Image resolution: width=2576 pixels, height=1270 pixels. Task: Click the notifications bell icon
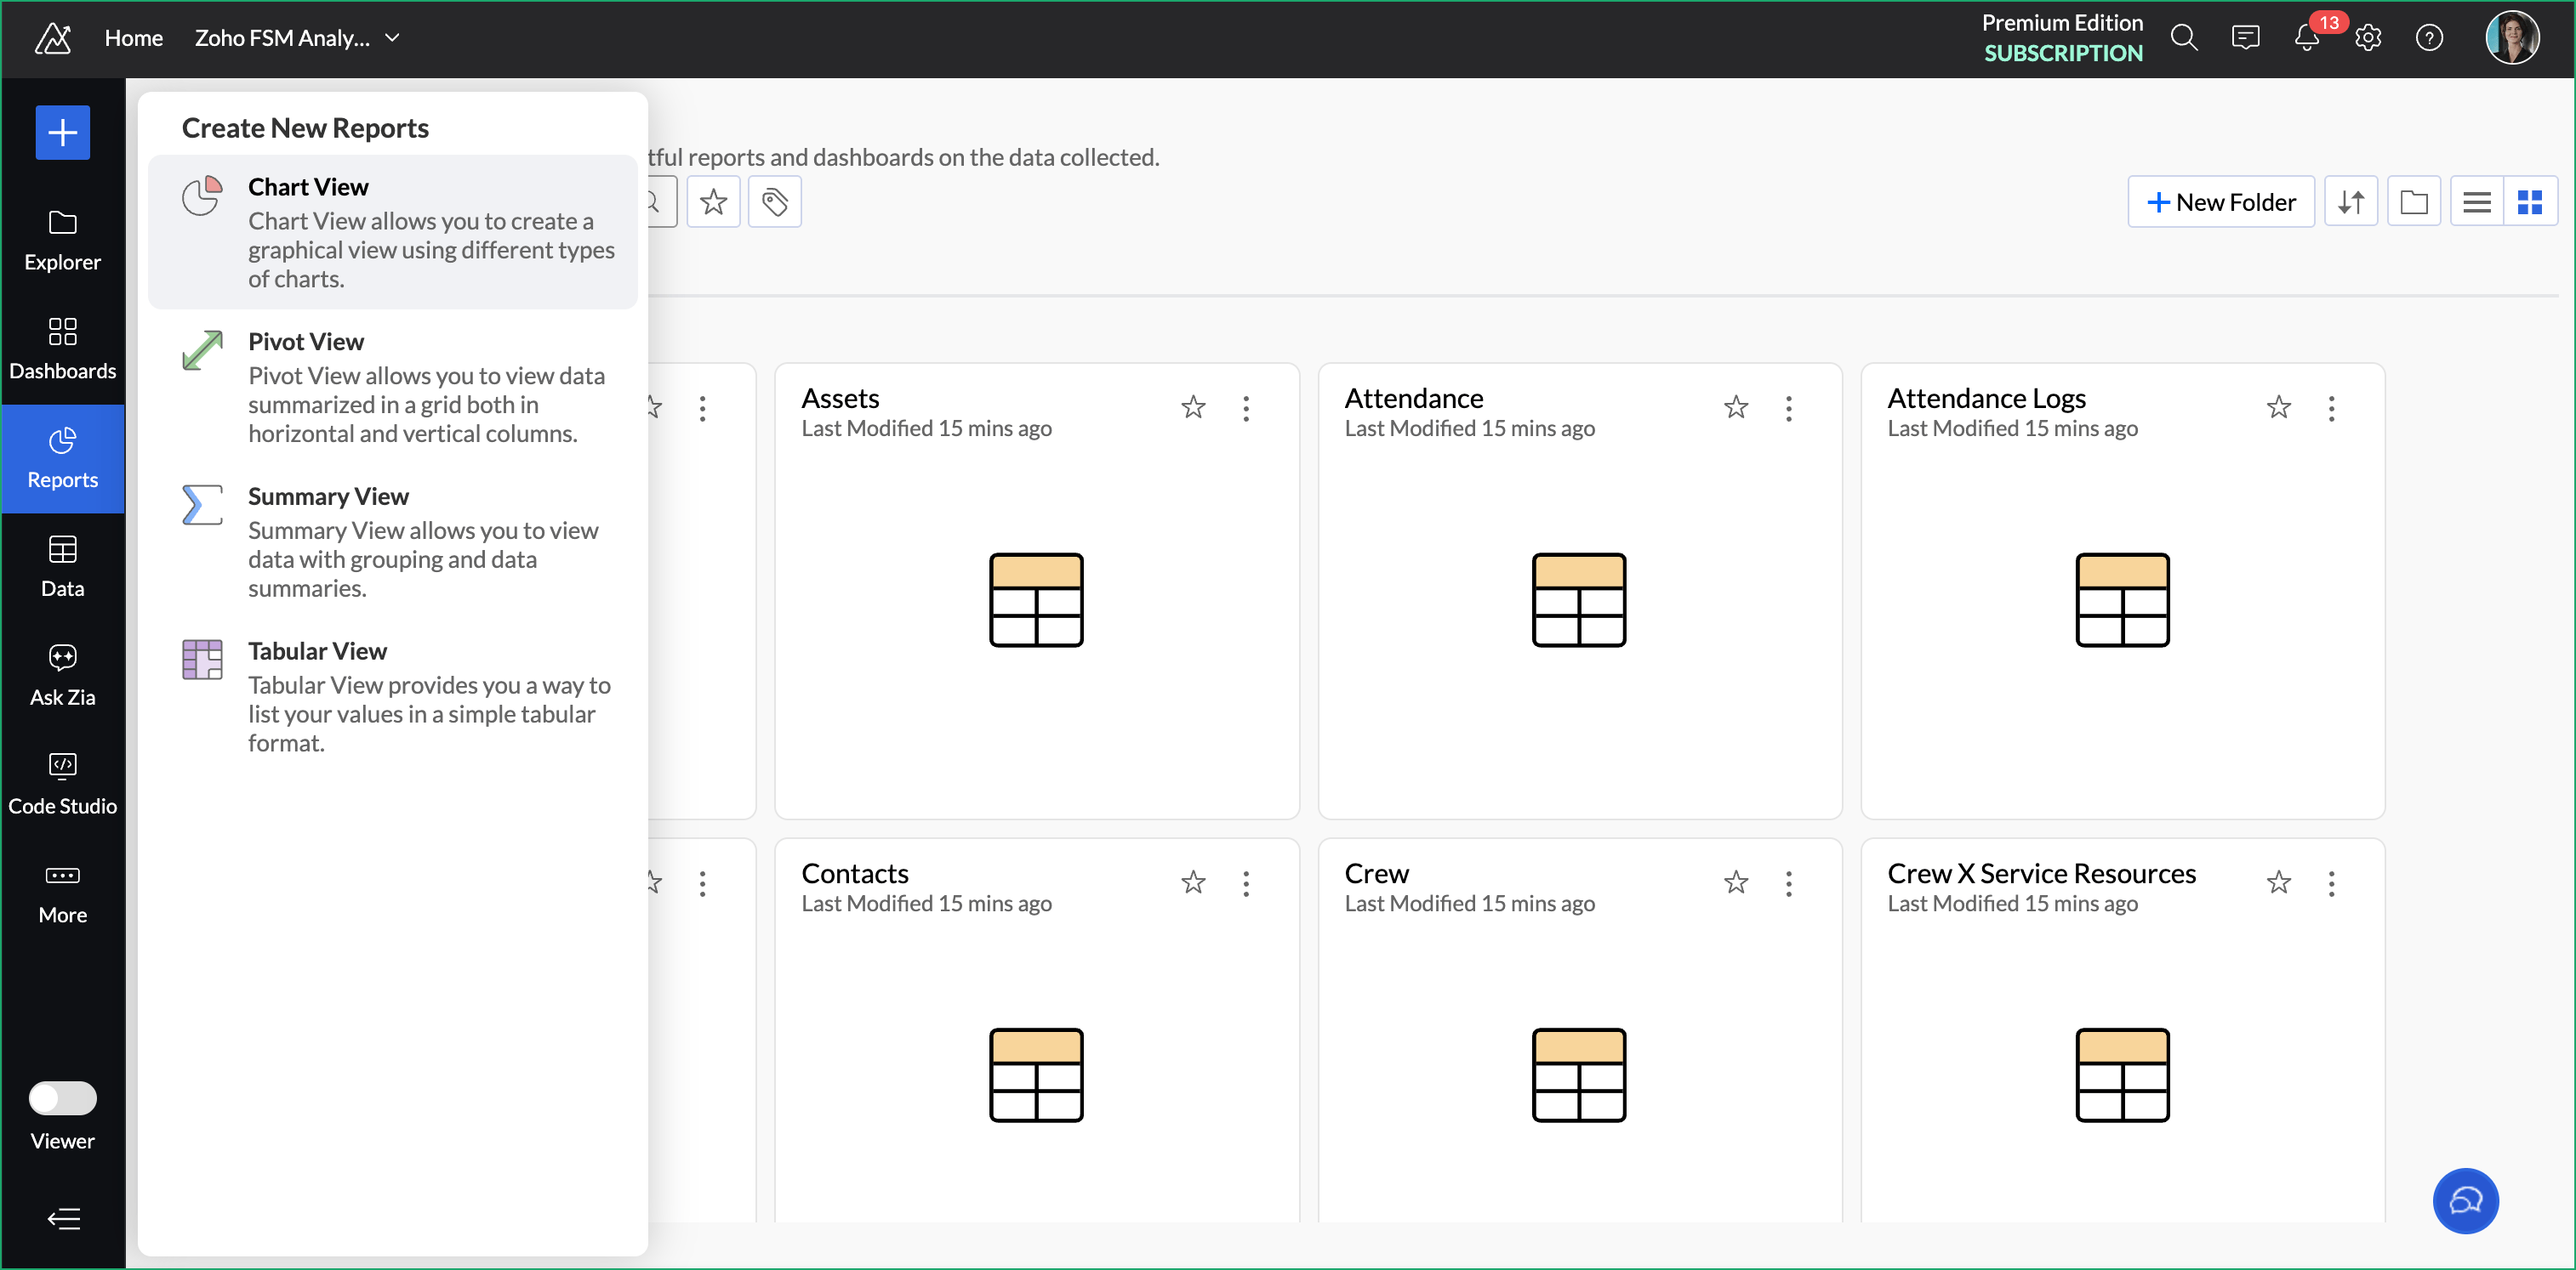point(2305,38)
